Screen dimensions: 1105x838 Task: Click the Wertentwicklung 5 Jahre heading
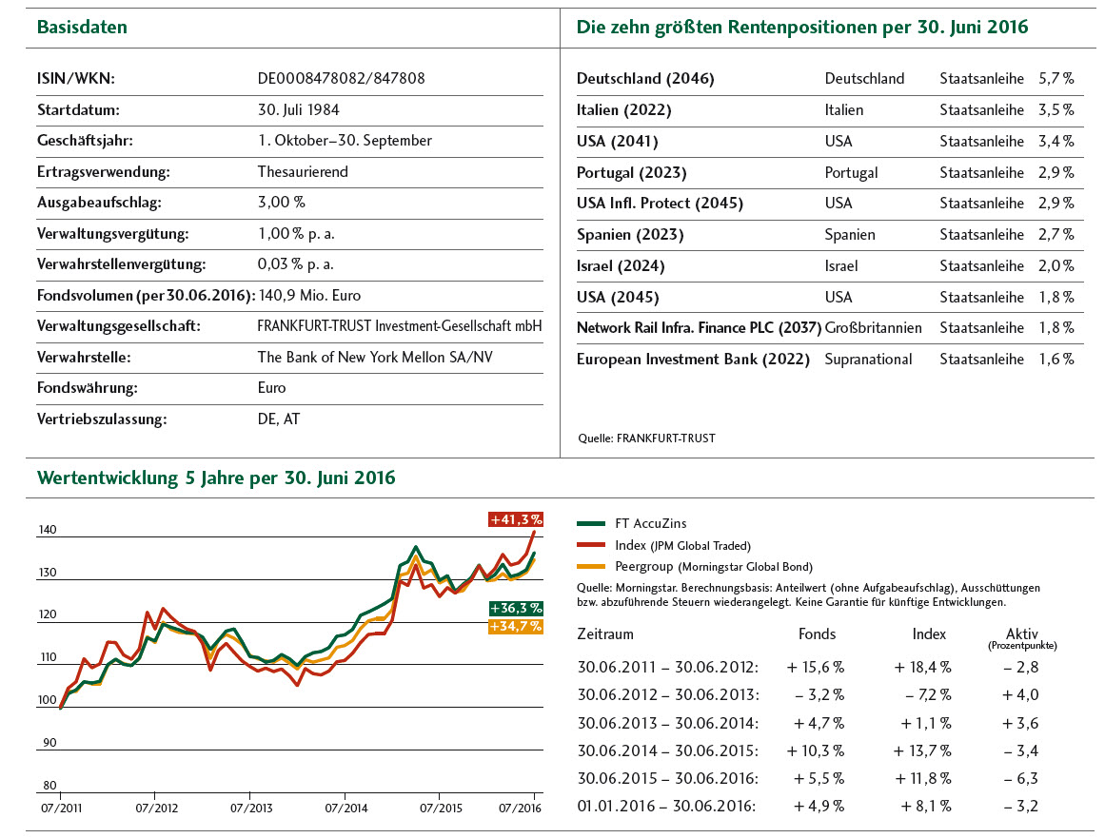pos(216,477)
